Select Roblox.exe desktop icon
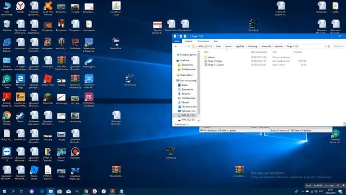Image resolution: width=346 pixels, height=195 pixels. pyautogui.click(x=75, y=44)
